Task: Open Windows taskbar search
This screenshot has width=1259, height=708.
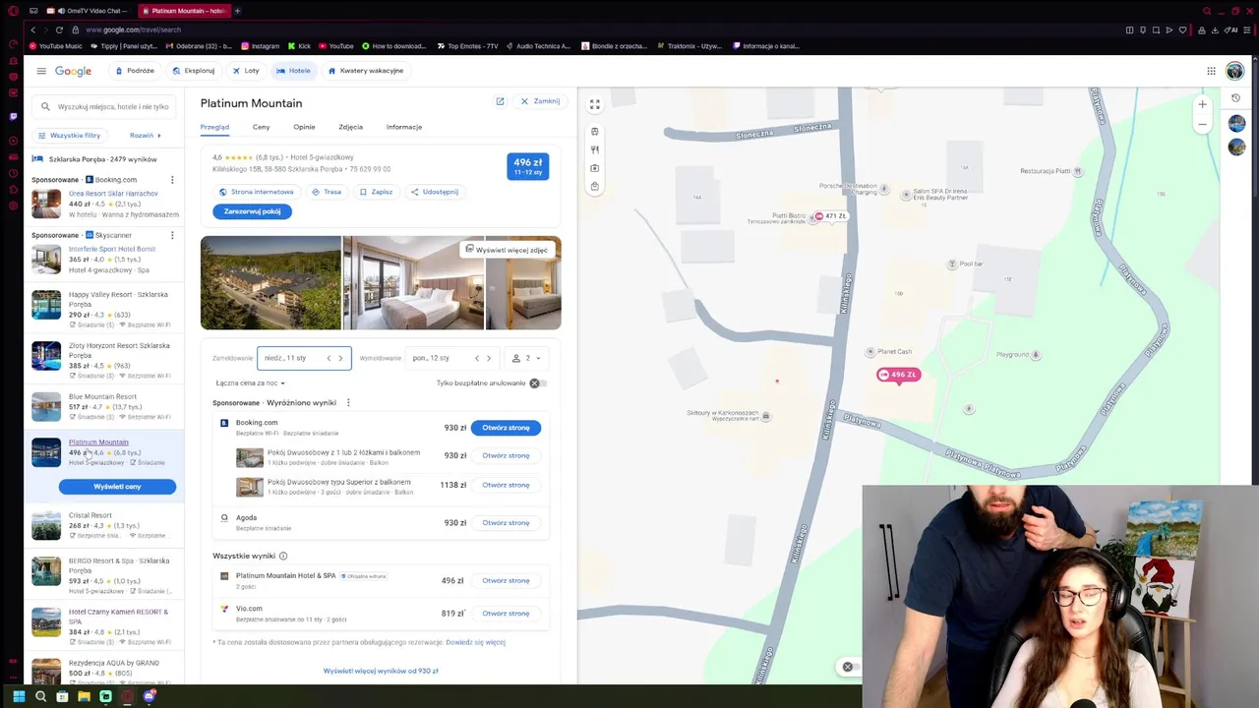Action: point(40,696)
